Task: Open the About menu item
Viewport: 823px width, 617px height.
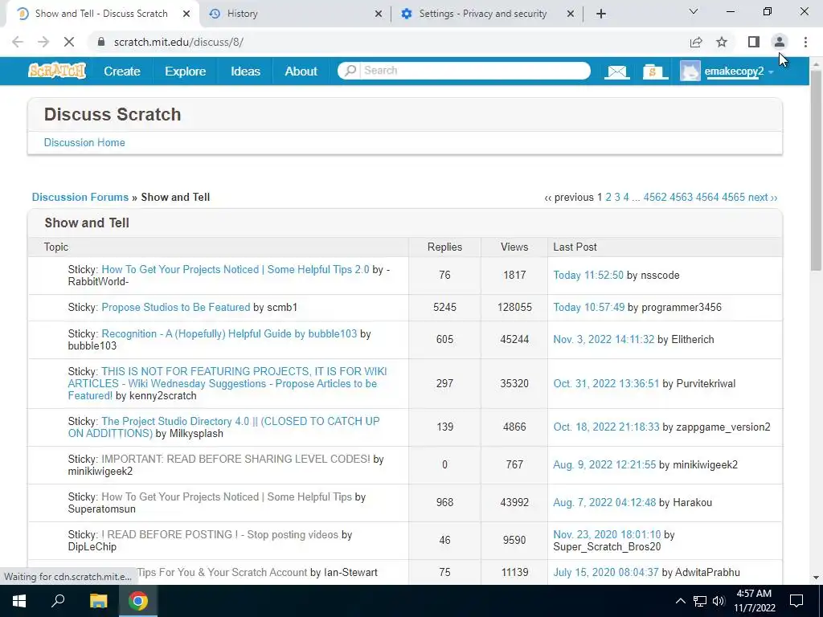Action: click(x=301, y=71)
